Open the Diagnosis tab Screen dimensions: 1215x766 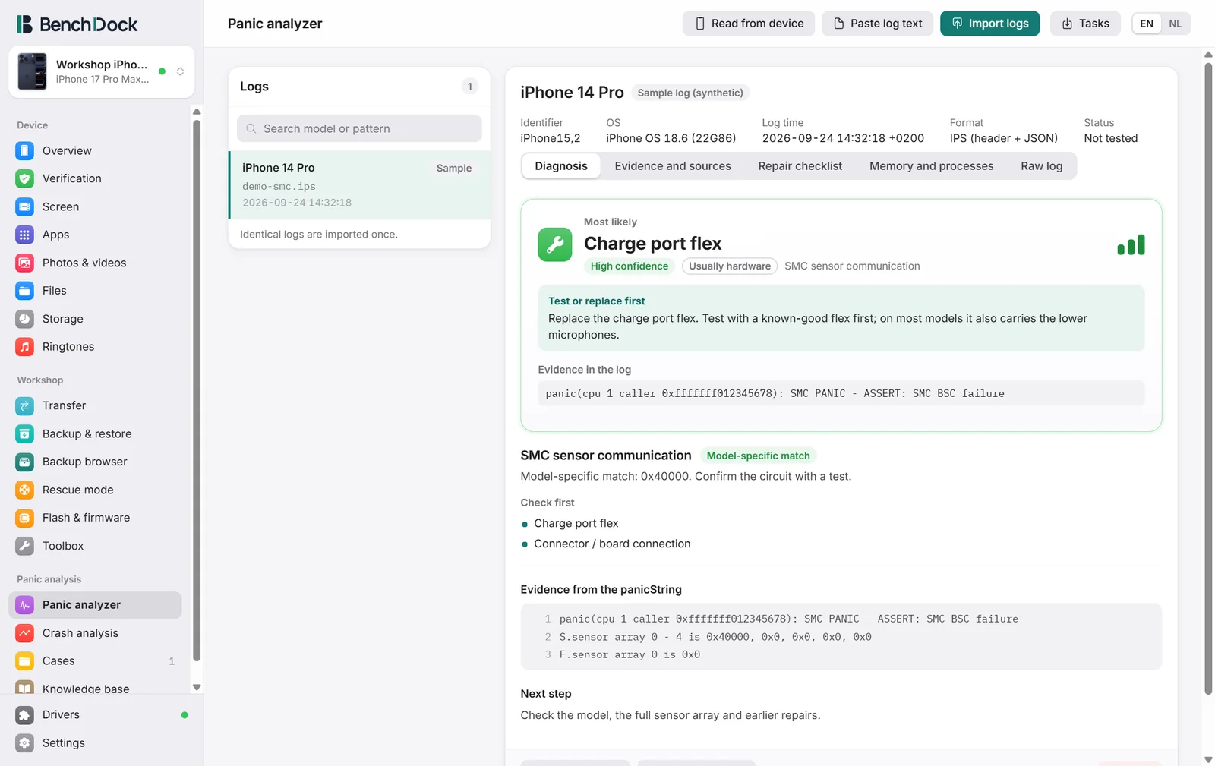click(561, 166)
